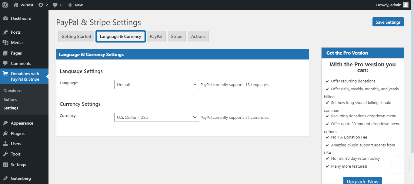
Task: Click the No 1% Donation Fee text
Action: click(349, 137)
